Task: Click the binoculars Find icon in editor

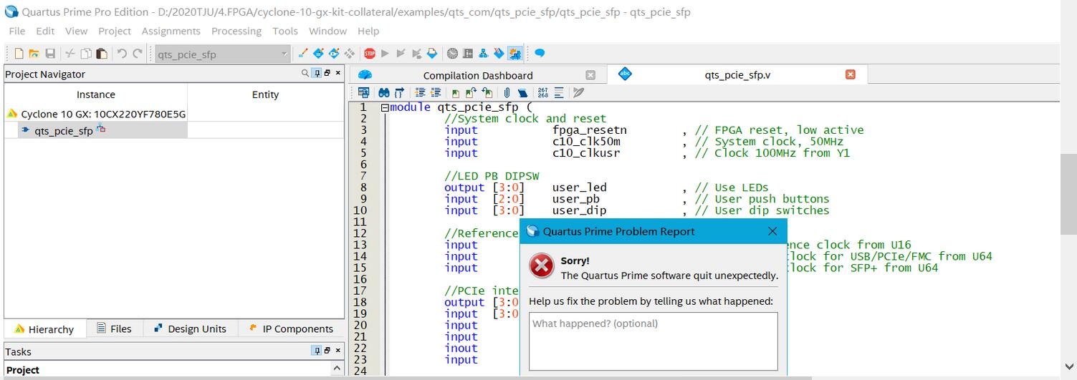Action: point(384,92)
